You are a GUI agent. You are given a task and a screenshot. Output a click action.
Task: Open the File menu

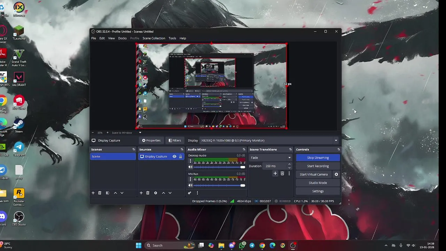click(x=94, y=38)
